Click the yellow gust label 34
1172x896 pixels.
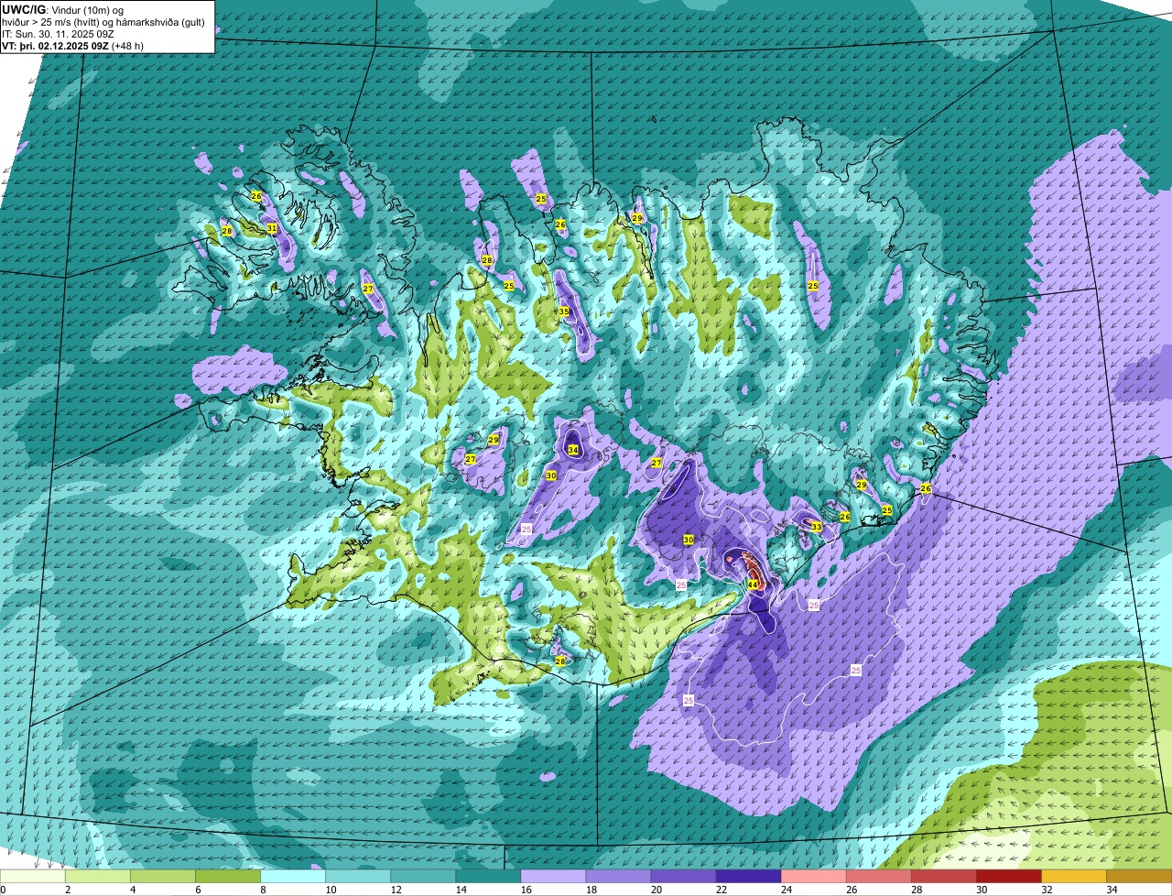coord(573,450)
